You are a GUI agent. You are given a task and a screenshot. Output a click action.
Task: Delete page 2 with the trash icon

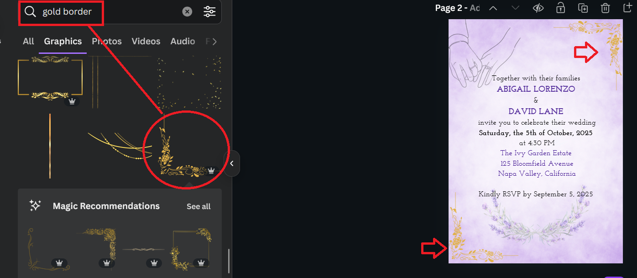pos(605,8)
